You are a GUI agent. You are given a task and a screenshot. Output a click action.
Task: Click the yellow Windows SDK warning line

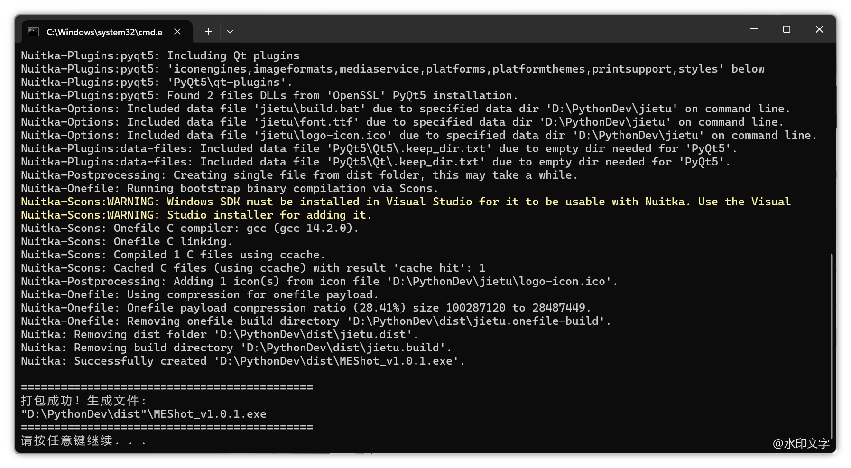(406, 202)
